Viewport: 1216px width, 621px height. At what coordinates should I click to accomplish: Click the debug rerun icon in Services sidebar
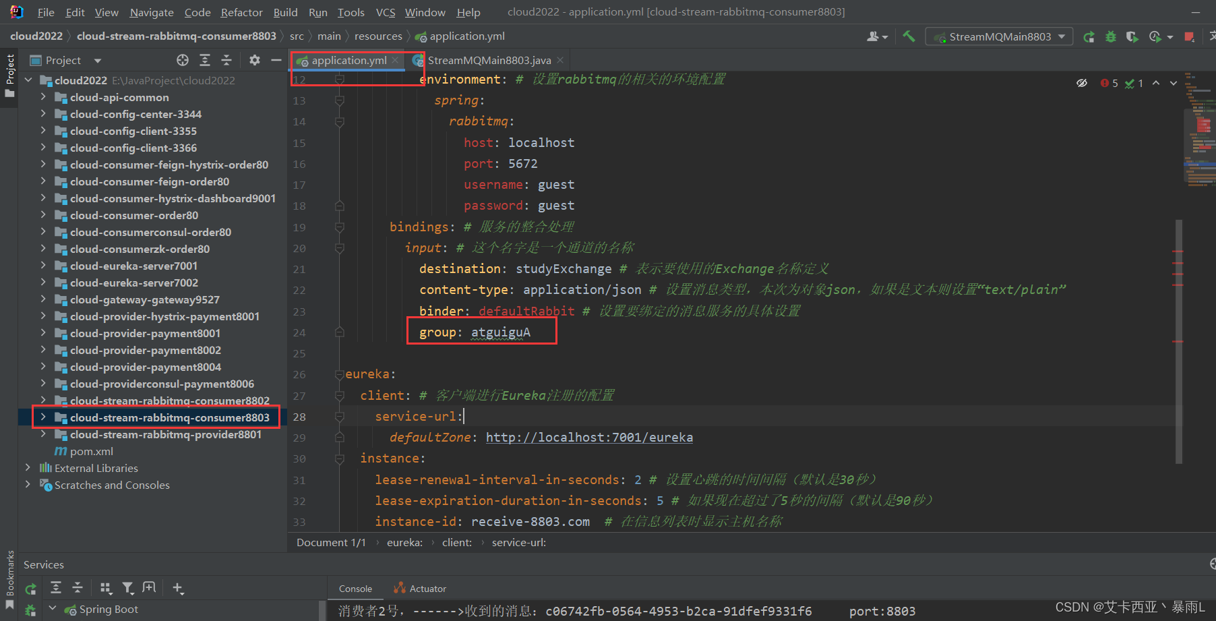tap(30, 610)
